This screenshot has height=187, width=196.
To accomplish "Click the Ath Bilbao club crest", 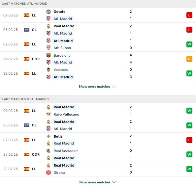I will tap(49, 48).
